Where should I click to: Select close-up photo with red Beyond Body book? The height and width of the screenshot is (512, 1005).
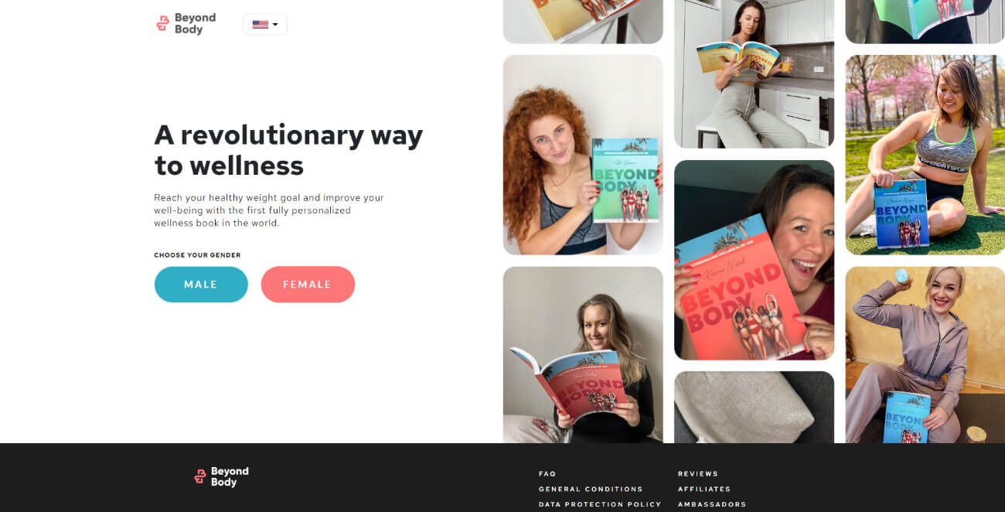[x=755, y=260]
